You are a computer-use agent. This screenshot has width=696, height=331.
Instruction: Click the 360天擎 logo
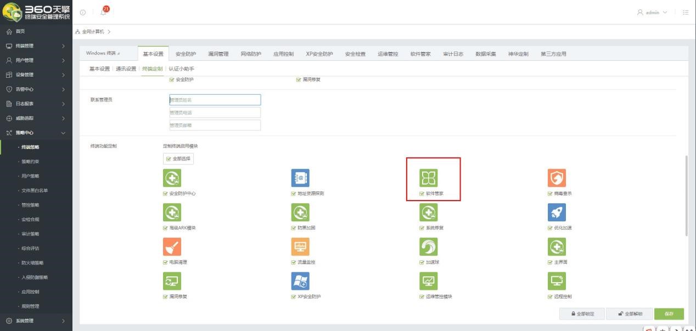(36, 12)
